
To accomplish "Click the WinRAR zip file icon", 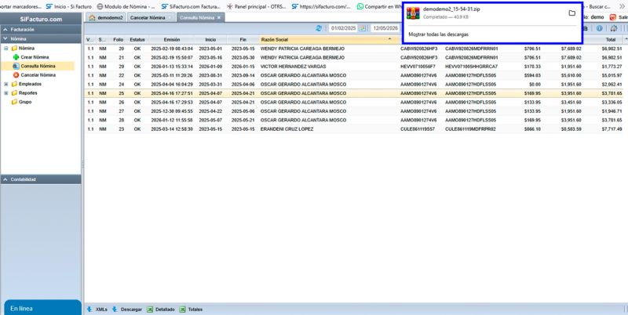I will point(413,13).
